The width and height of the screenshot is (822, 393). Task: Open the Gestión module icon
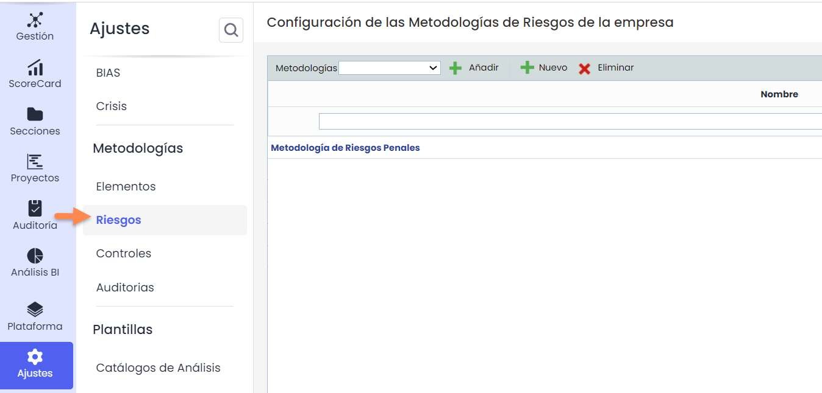tap(35, 20)
